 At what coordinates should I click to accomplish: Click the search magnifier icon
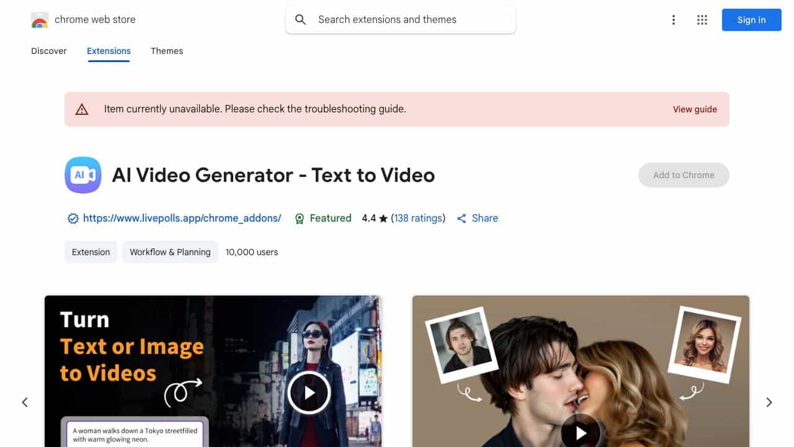tap(301, 20)
